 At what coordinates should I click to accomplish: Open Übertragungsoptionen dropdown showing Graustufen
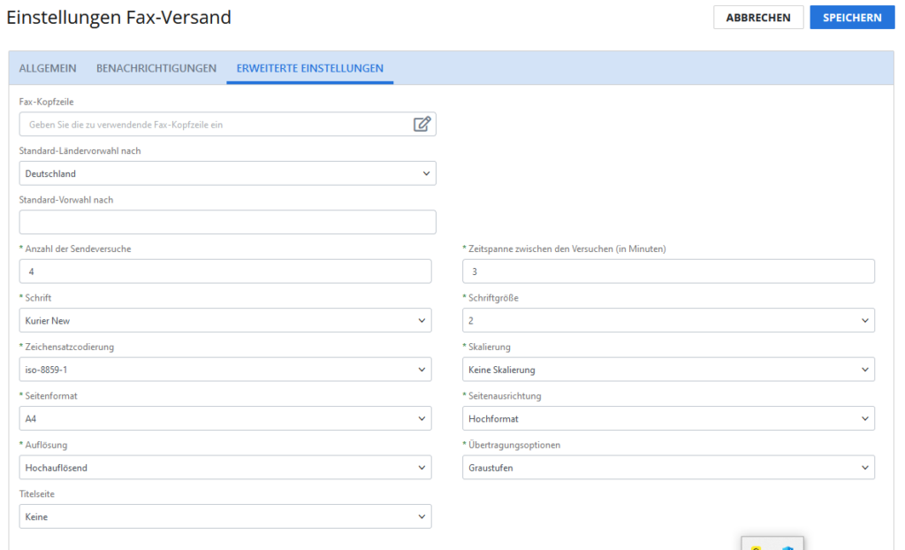click(x=668, y=468)
